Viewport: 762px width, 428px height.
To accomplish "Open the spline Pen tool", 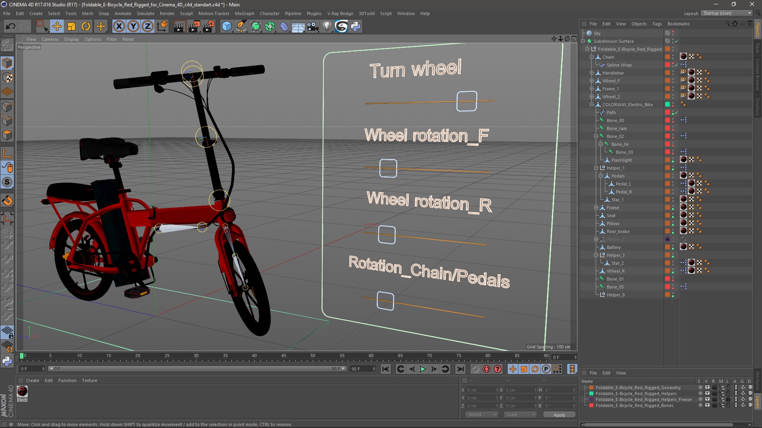I will pyautogui.click(x=241, y=27).
